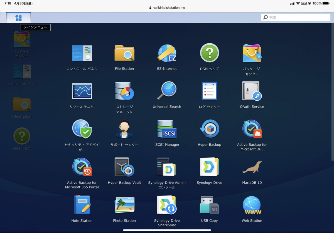Open the main menu grid button (メインメニュー)
The image size is (334, 233).
18,18
